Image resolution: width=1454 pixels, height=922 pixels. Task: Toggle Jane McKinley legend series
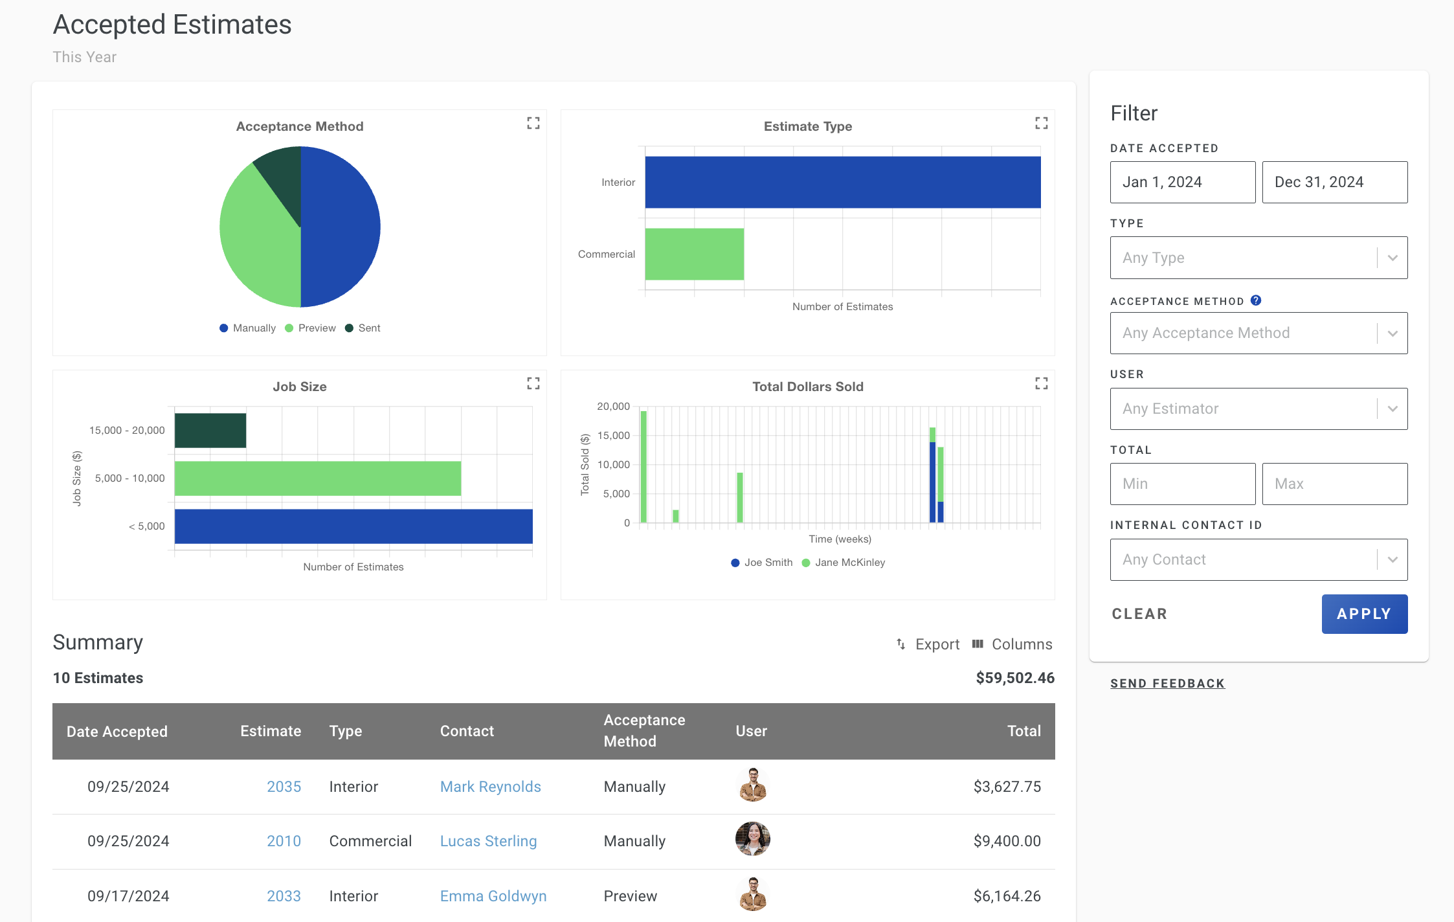click(x=843, y=563)
